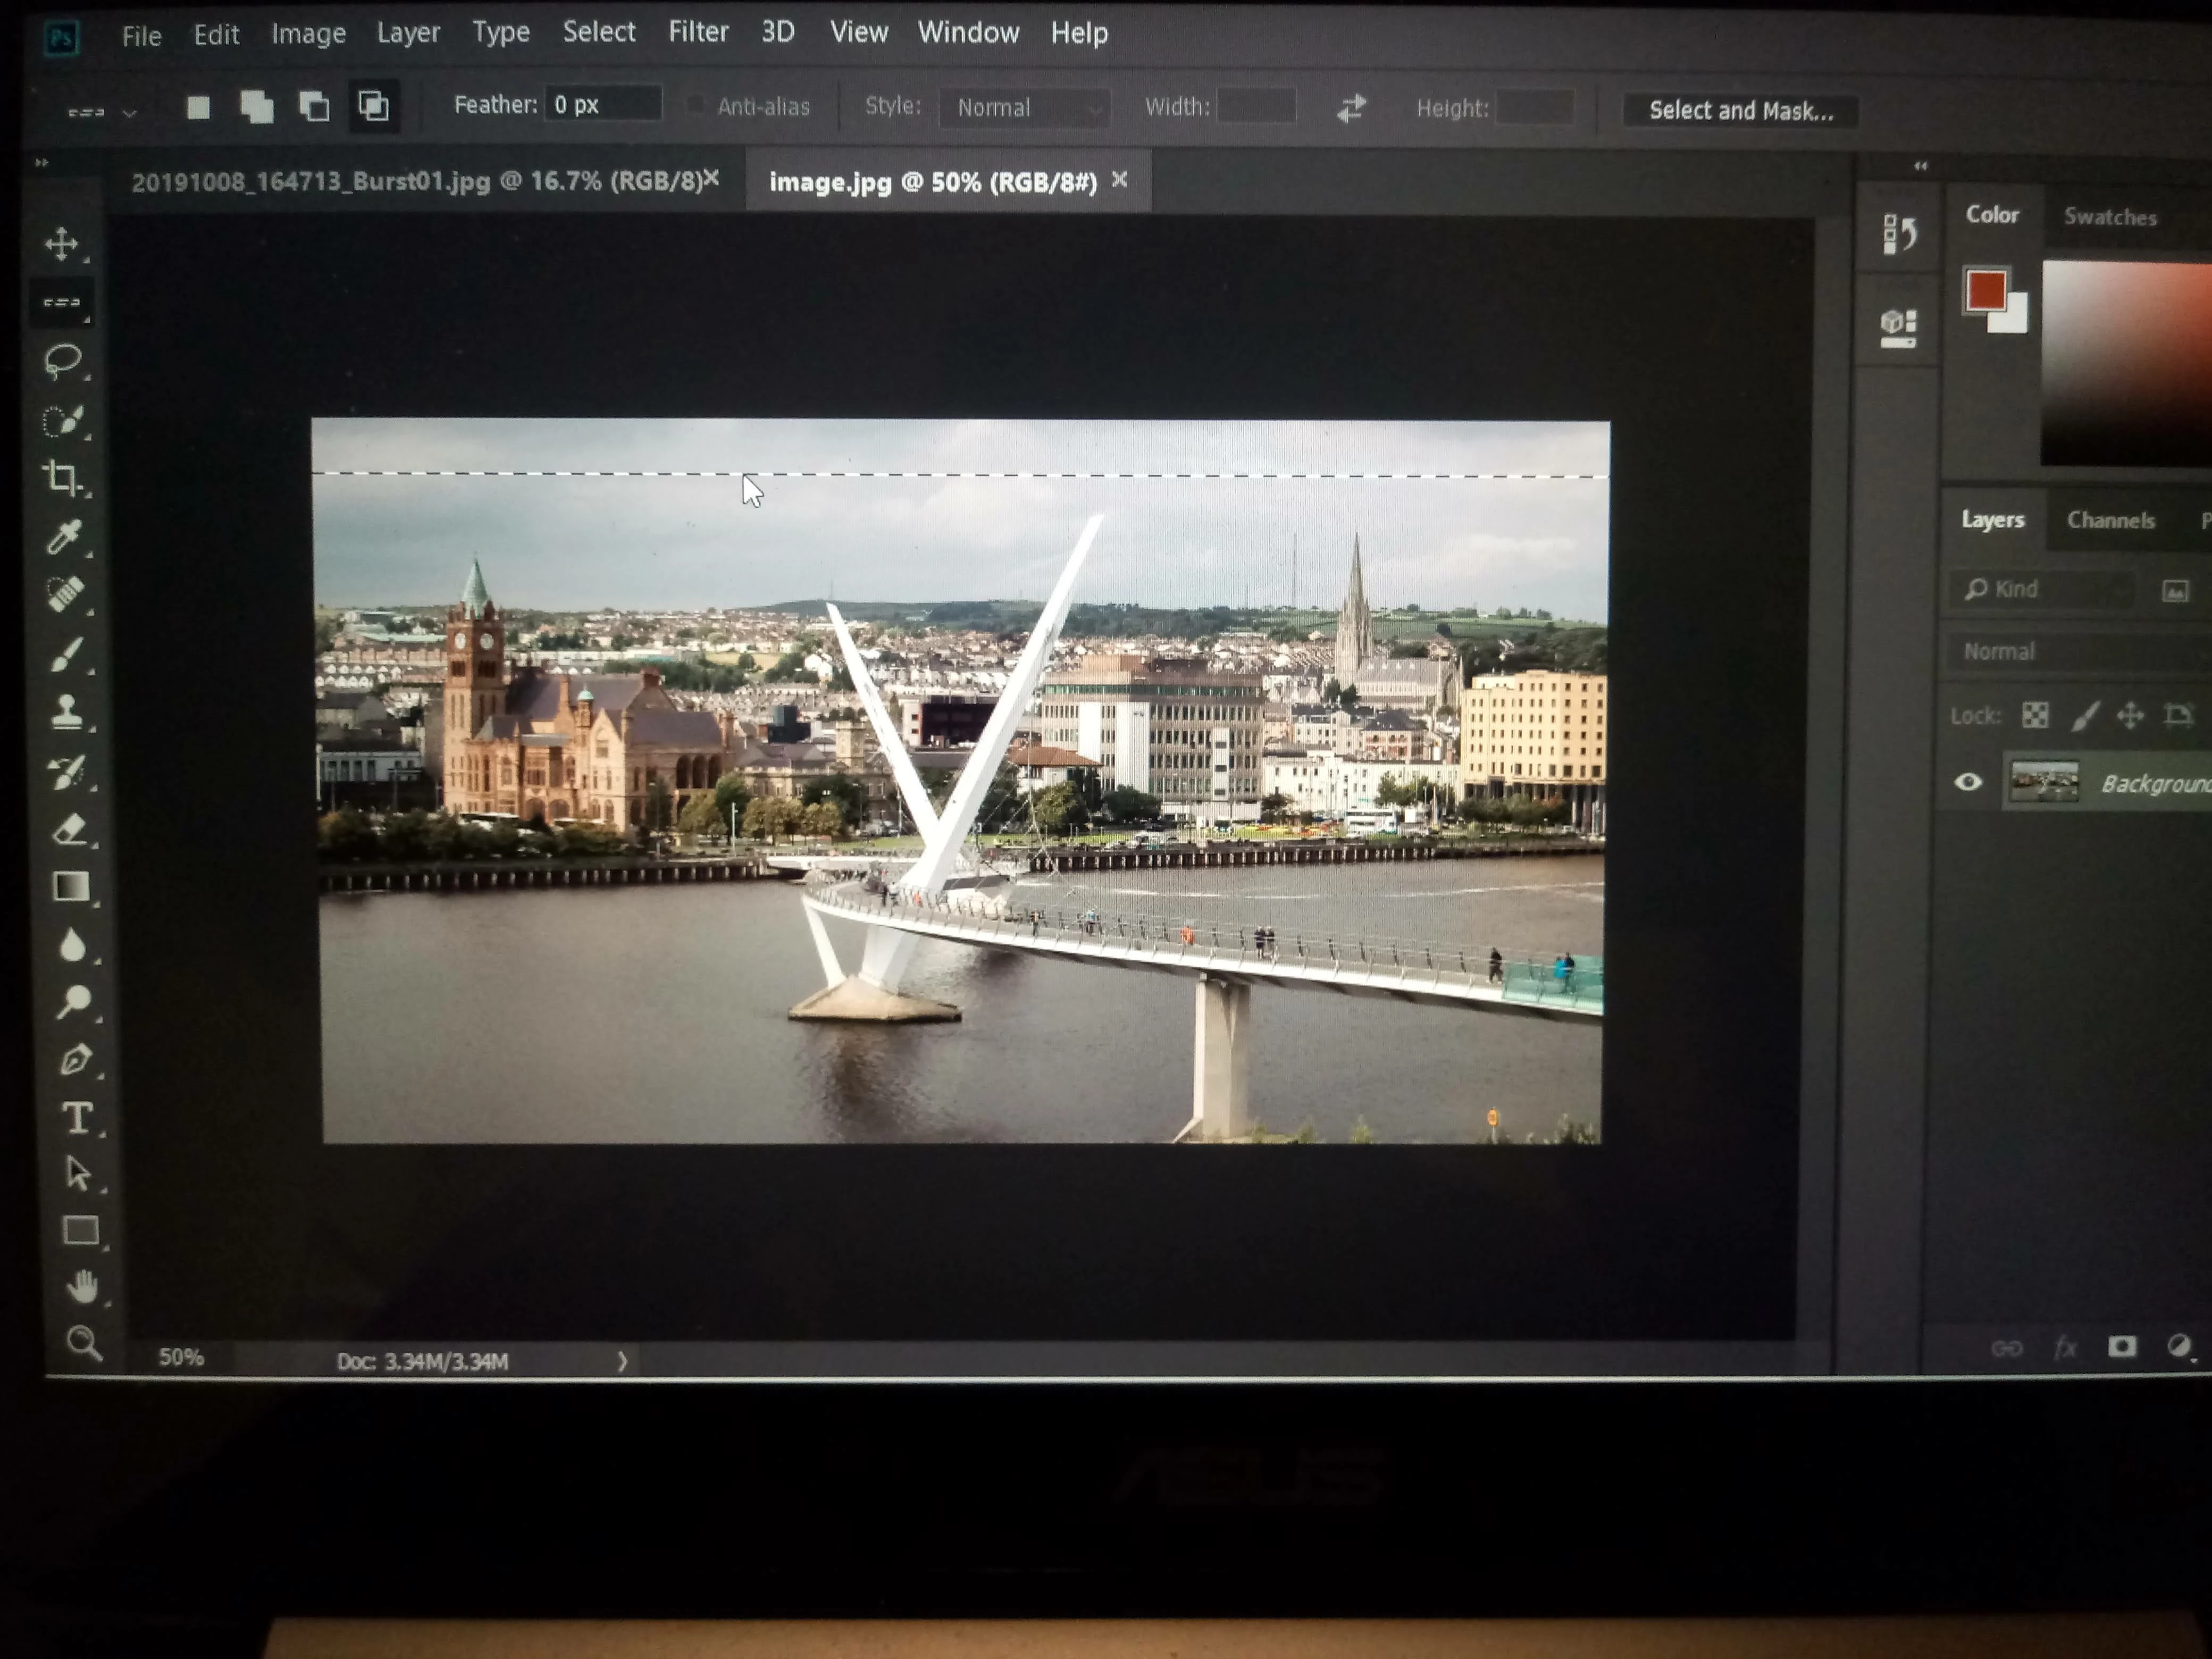
Task: Select the Hand tool
Action: [x=82, y=1286]
